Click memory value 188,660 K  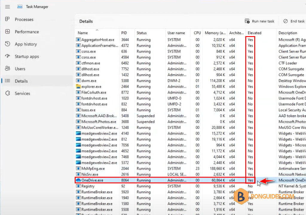coord(217,168)
